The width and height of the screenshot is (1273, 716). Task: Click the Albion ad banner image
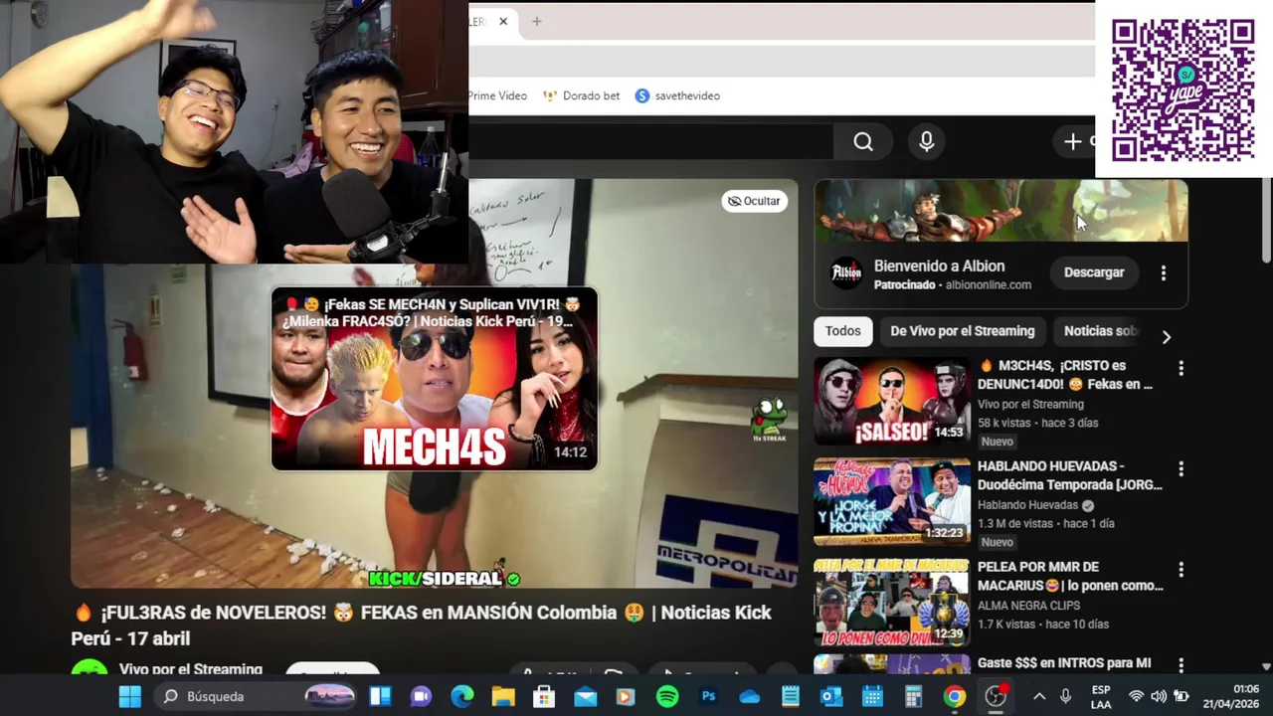point(1000,211)
